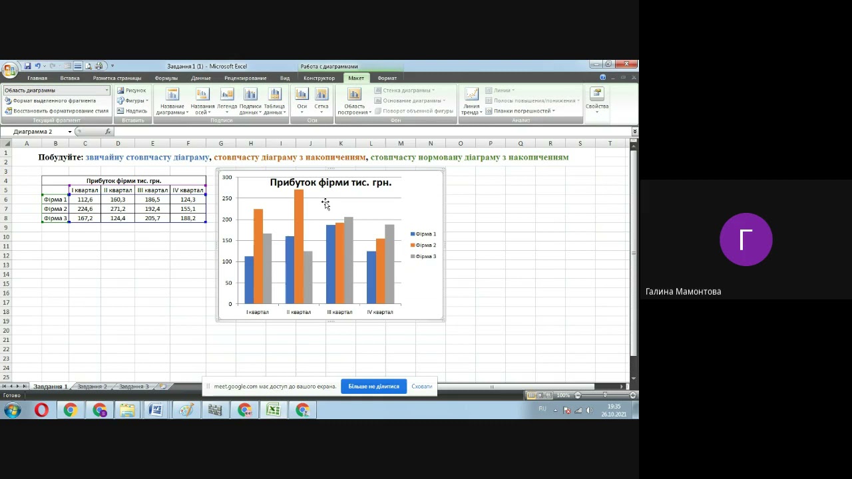Switch to Word in the taskbar
The image size is (852, 479).
[156, 410]
